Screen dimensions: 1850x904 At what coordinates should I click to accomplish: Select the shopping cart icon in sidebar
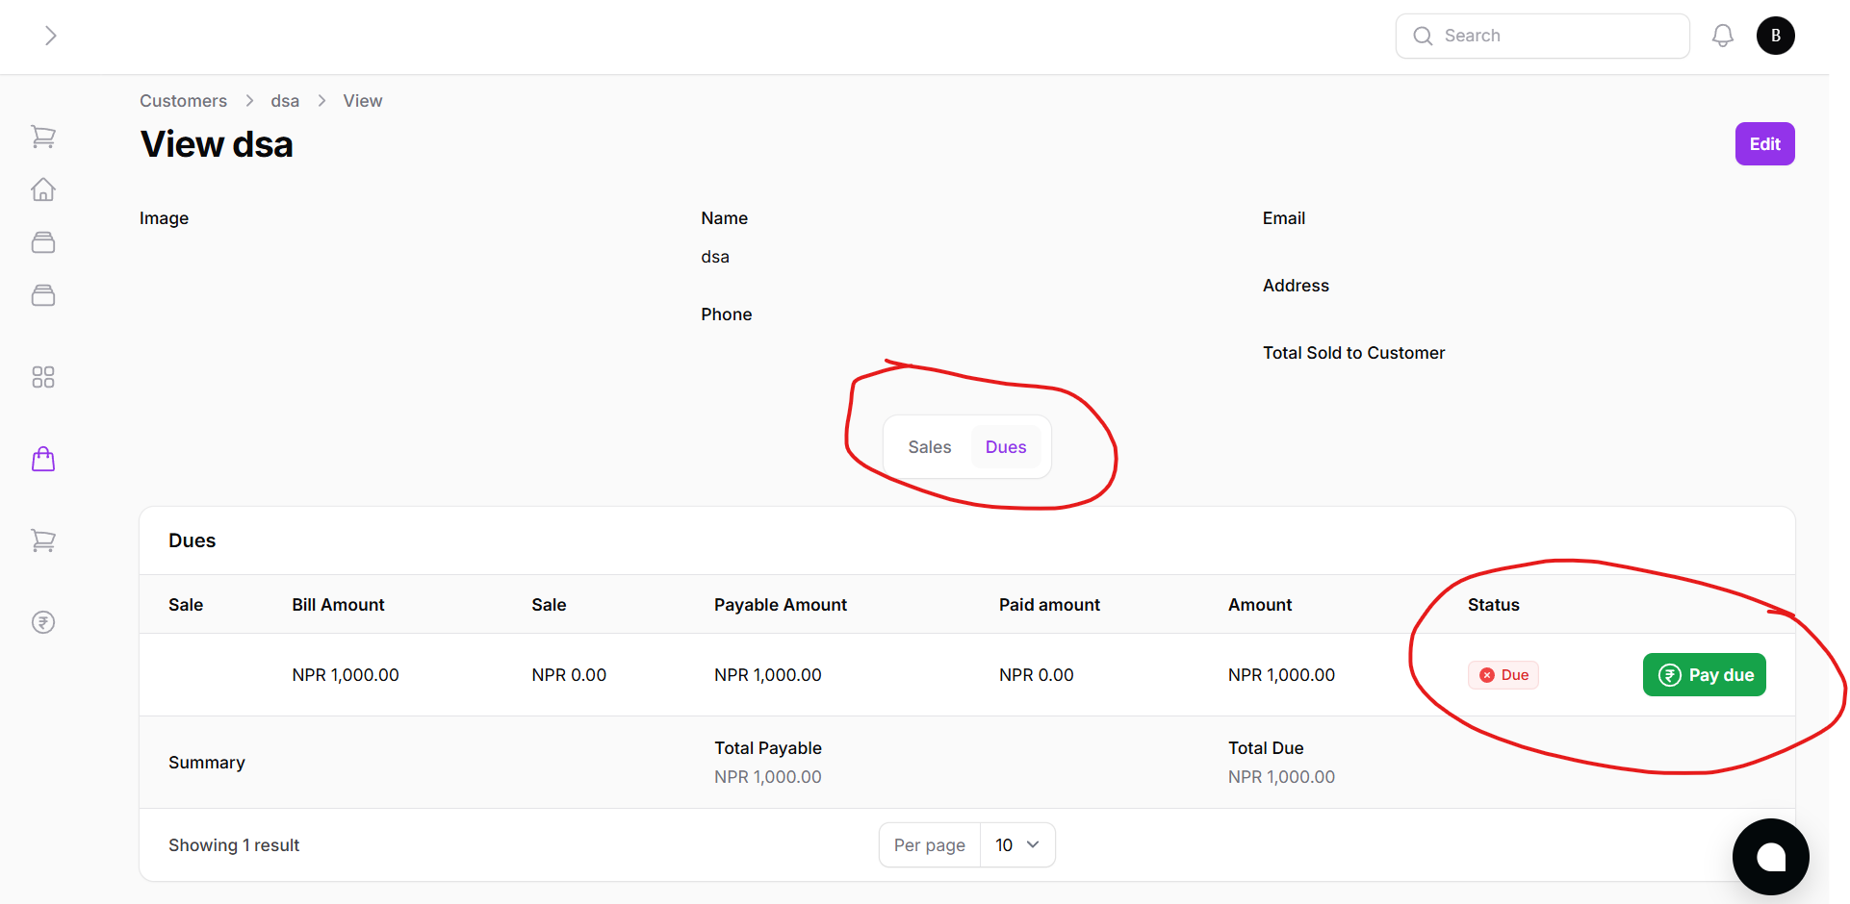43,137
